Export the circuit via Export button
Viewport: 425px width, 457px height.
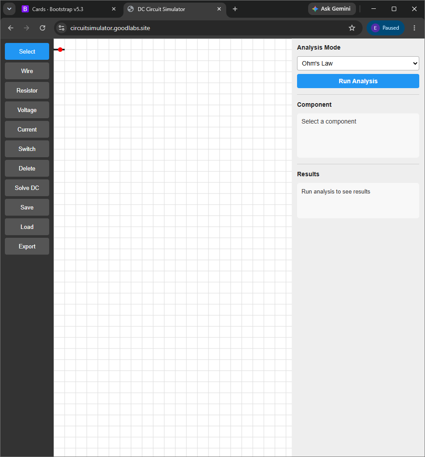tap(27, 246)
